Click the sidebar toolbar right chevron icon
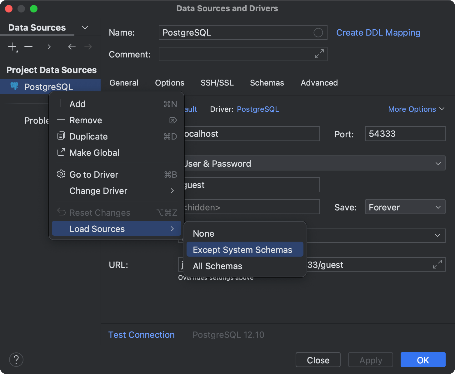 point(49,47)
